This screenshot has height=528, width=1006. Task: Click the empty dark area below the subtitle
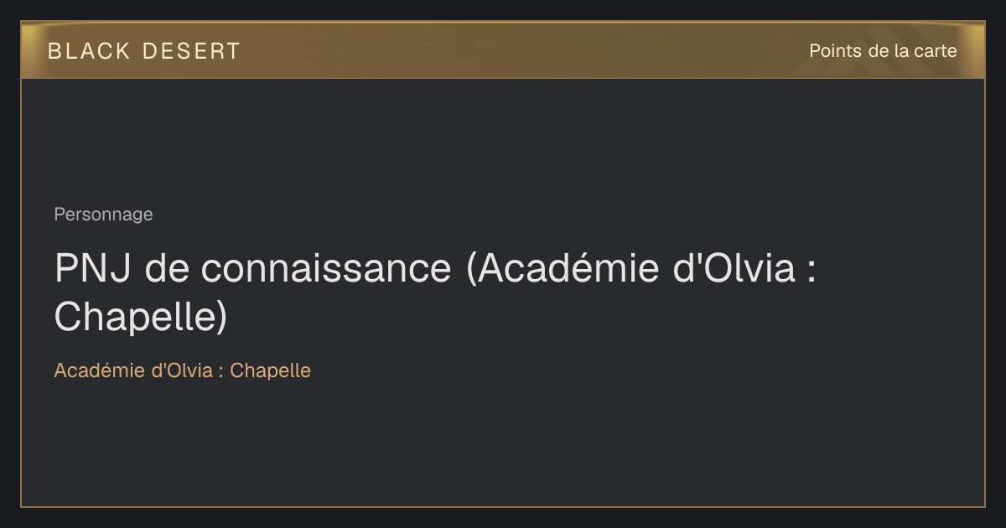coord(503,444)
